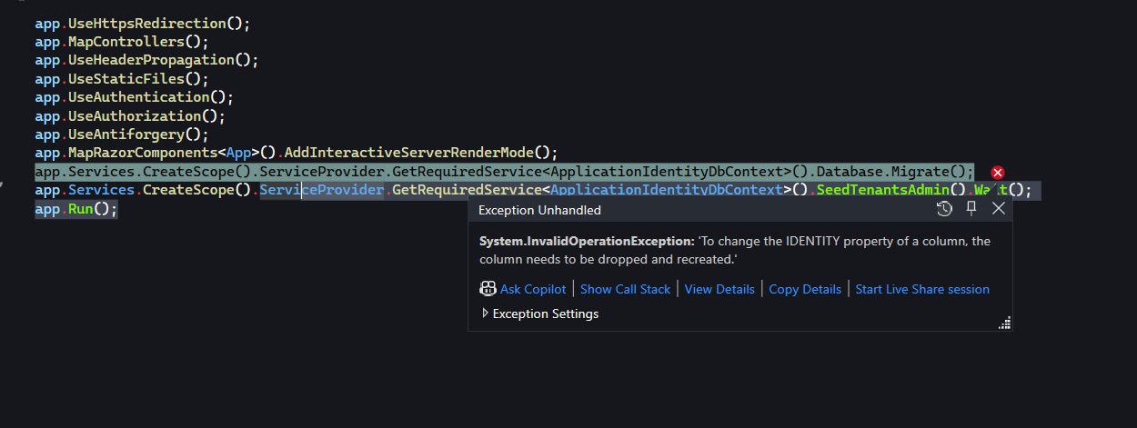This screenshot has width=1137, height=428.
Task: Place cursor in UseHttpsRedirection line
Action: tap(143, 24)
